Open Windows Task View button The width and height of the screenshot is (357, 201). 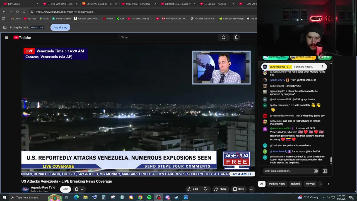pos(67,197)
